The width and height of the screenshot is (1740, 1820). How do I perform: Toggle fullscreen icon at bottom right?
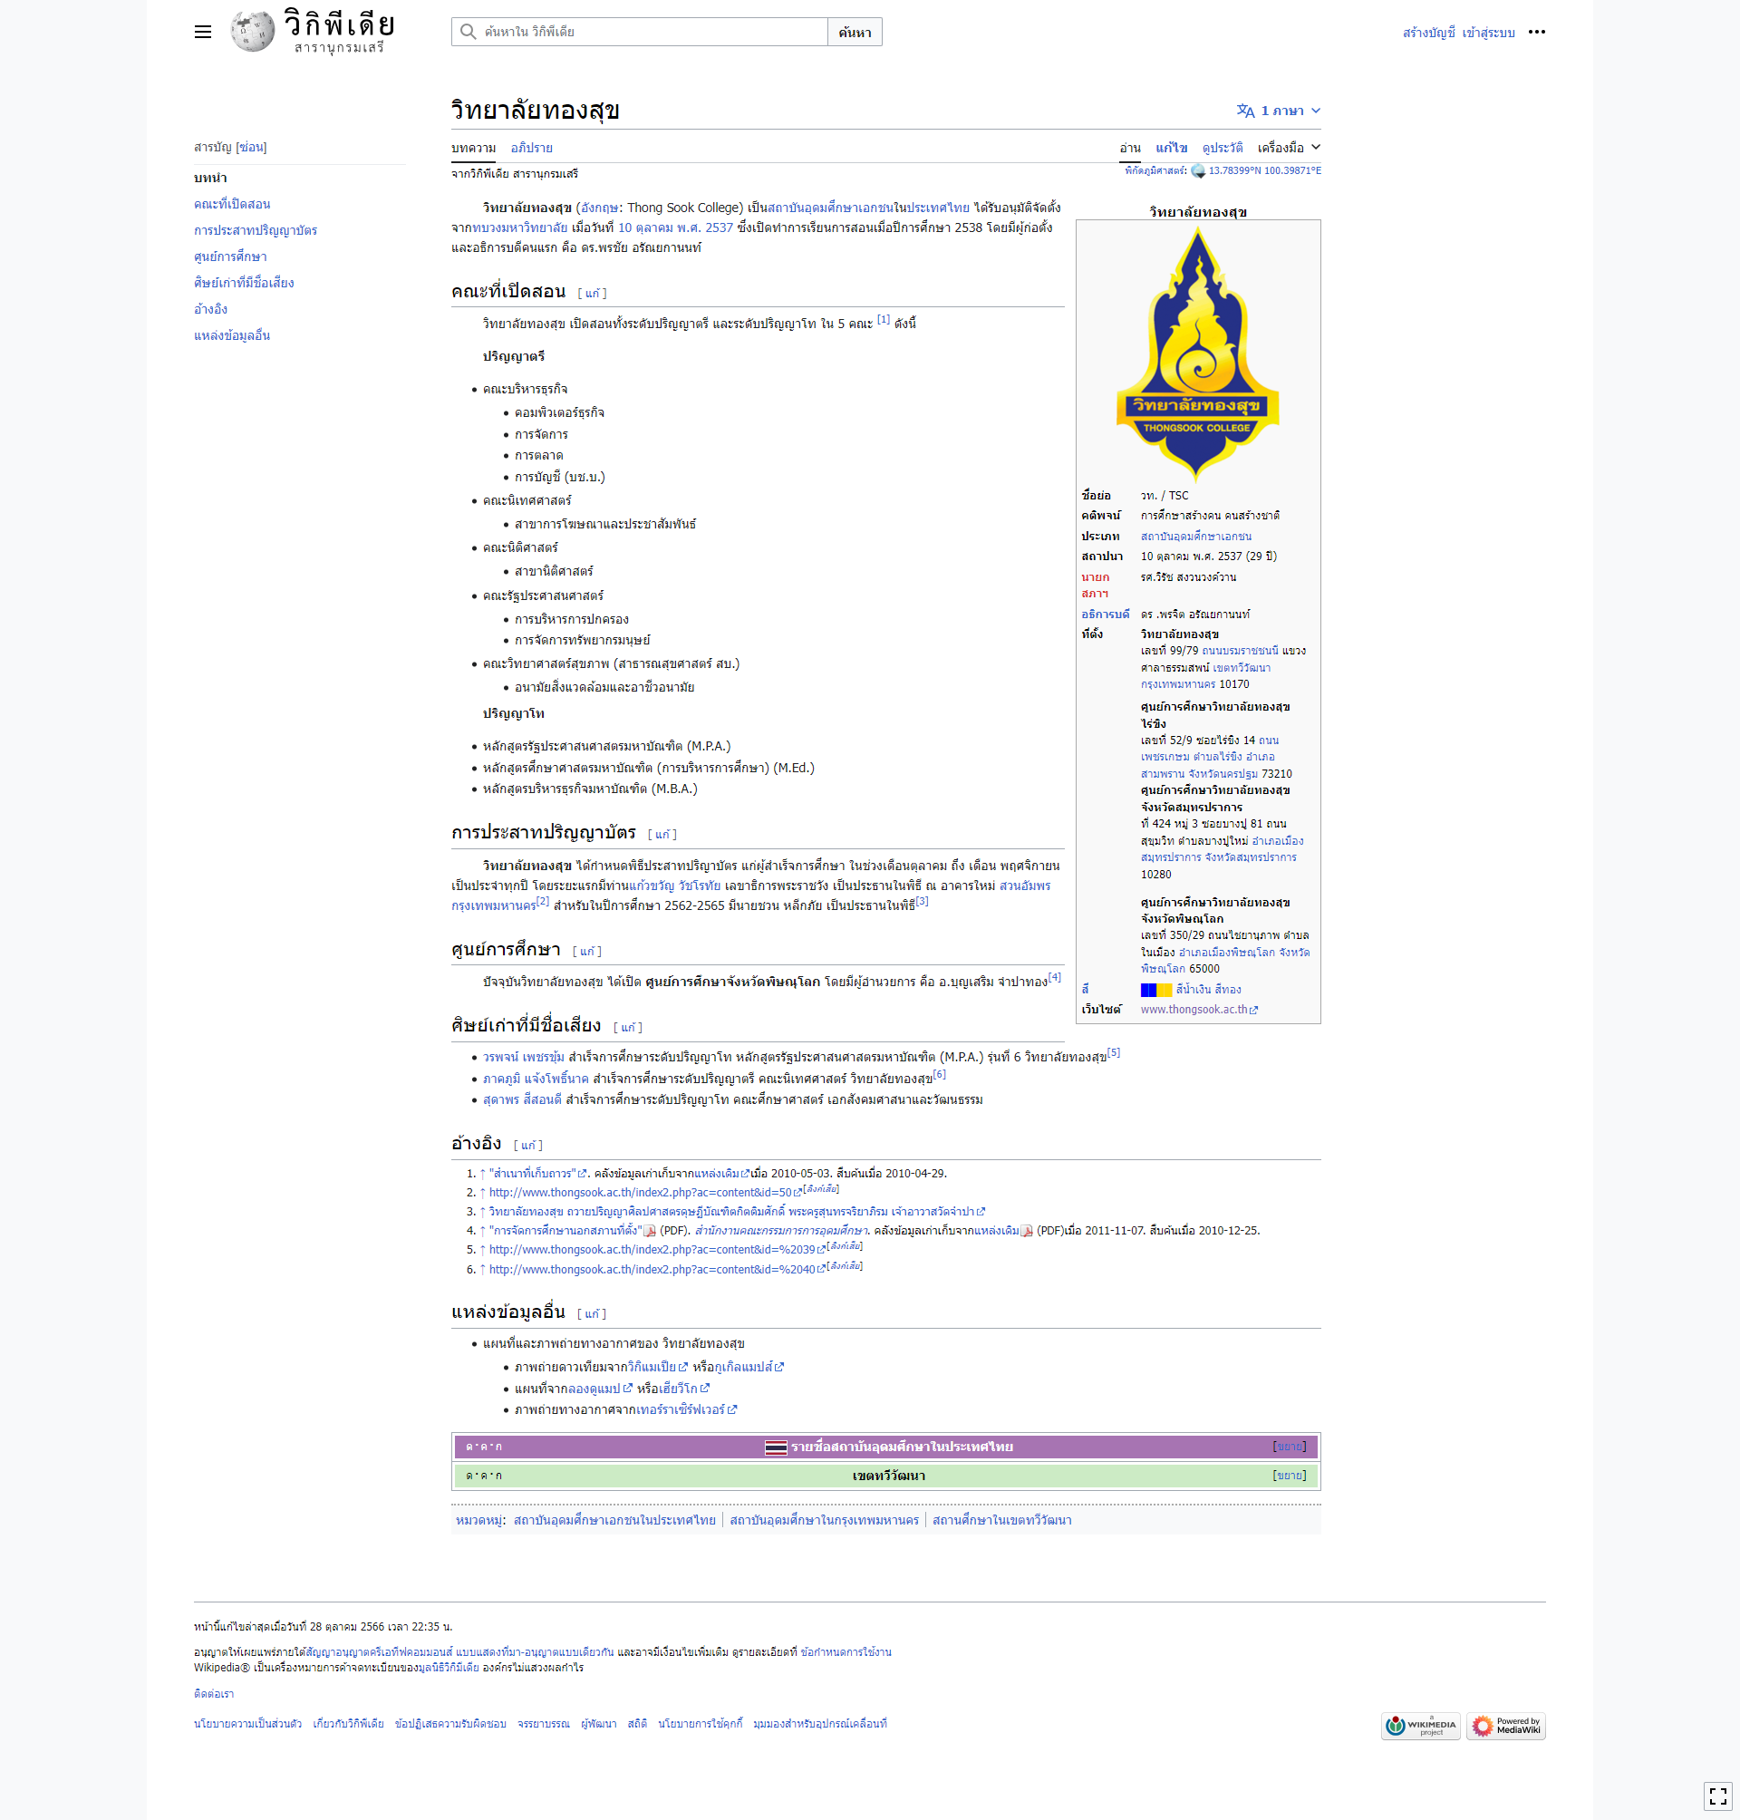click(x=1716, y=1796)
